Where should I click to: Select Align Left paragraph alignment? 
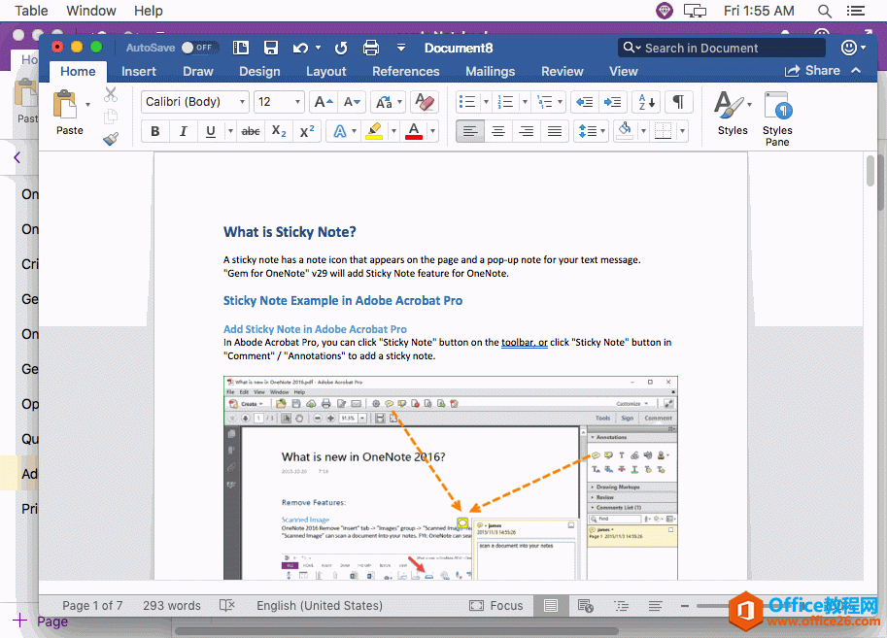[x=470, y=131]
